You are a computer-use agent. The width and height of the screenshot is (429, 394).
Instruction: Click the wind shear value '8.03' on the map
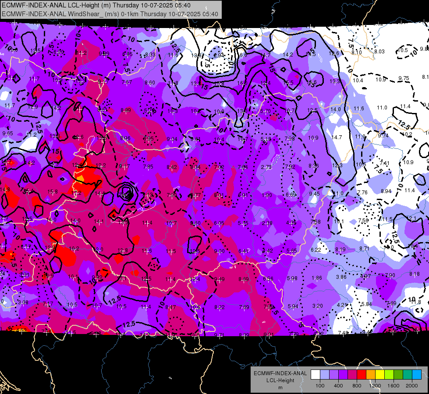379,51
